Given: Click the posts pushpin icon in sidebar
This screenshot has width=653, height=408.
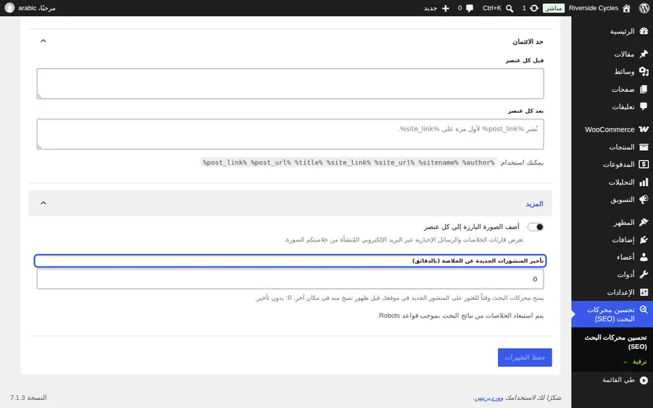Looking at the screenshot, I should (644, 54).
